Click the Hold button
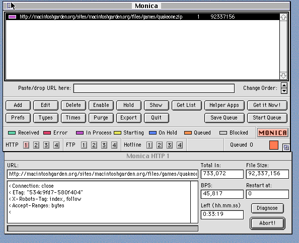 pos(129,105)
